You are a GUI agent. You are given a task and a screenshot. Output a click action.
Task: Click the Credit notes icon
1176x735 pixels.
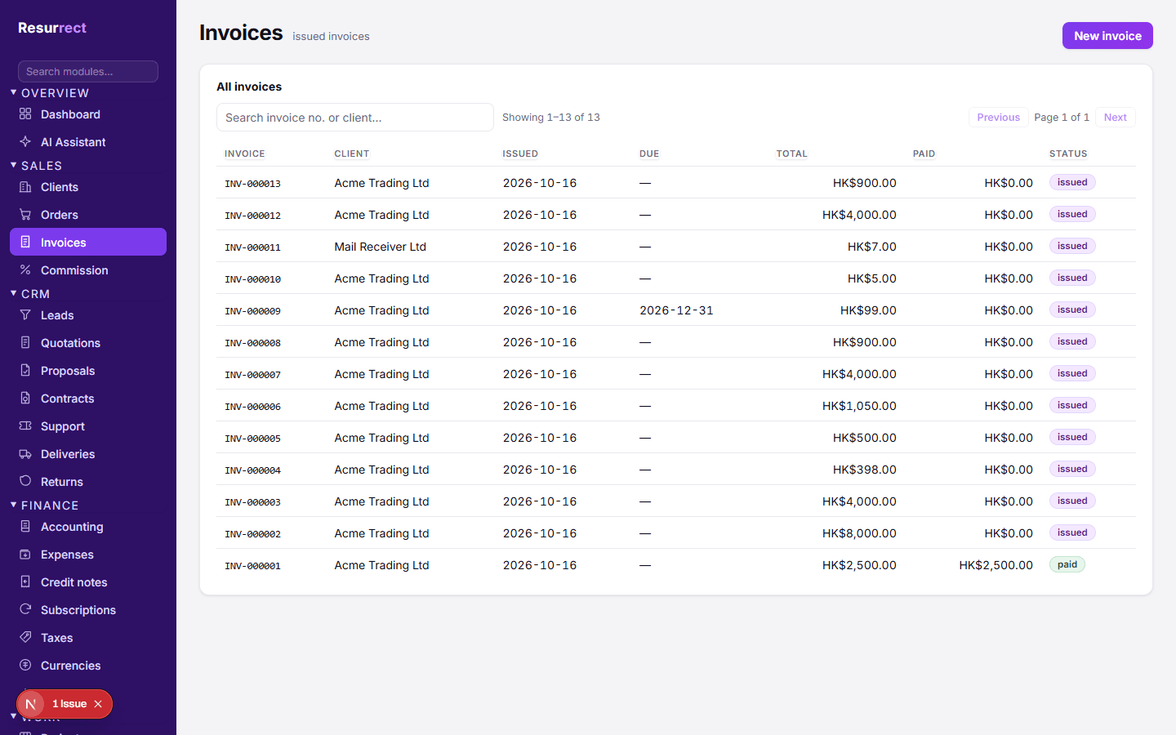pyautogui.click(x=25, y=582)
